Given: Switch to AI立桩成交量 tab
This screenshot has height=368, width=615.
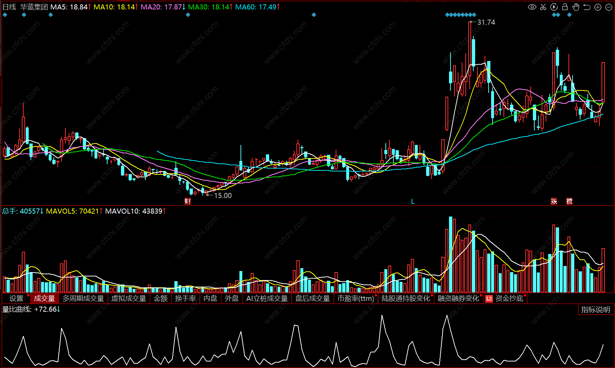Looking at the screenshot, I should 267,298.
